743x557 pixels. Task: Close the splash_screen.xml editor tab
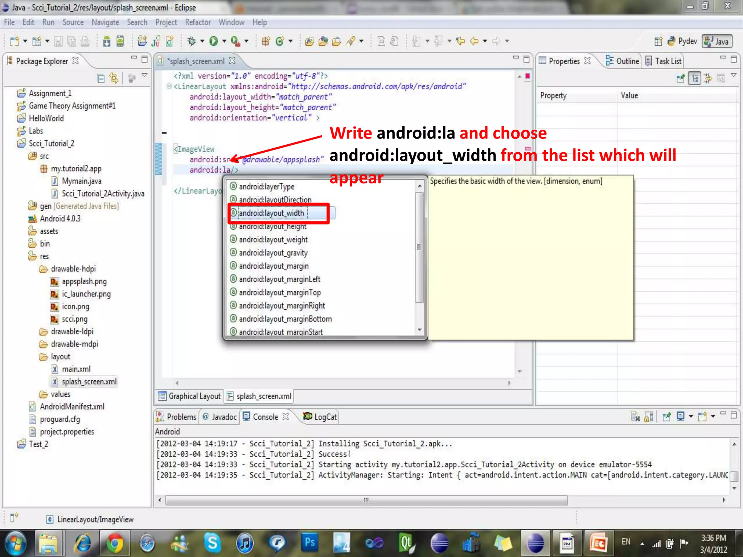click(x=232, y=61)
